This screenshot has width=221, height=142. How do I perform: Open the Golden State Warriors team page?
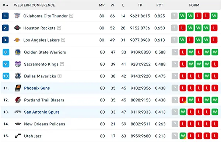tap(45, 52)
